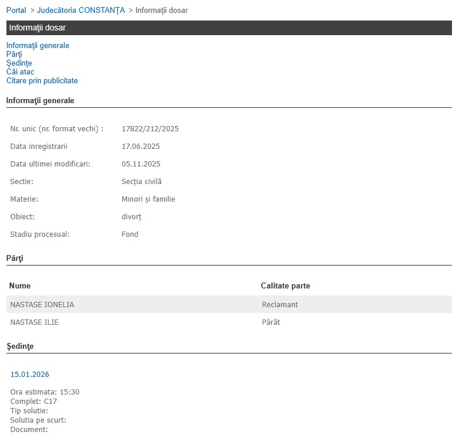
Task: Open the 15.01.2026 hearing date link
Action: [26, 375]
